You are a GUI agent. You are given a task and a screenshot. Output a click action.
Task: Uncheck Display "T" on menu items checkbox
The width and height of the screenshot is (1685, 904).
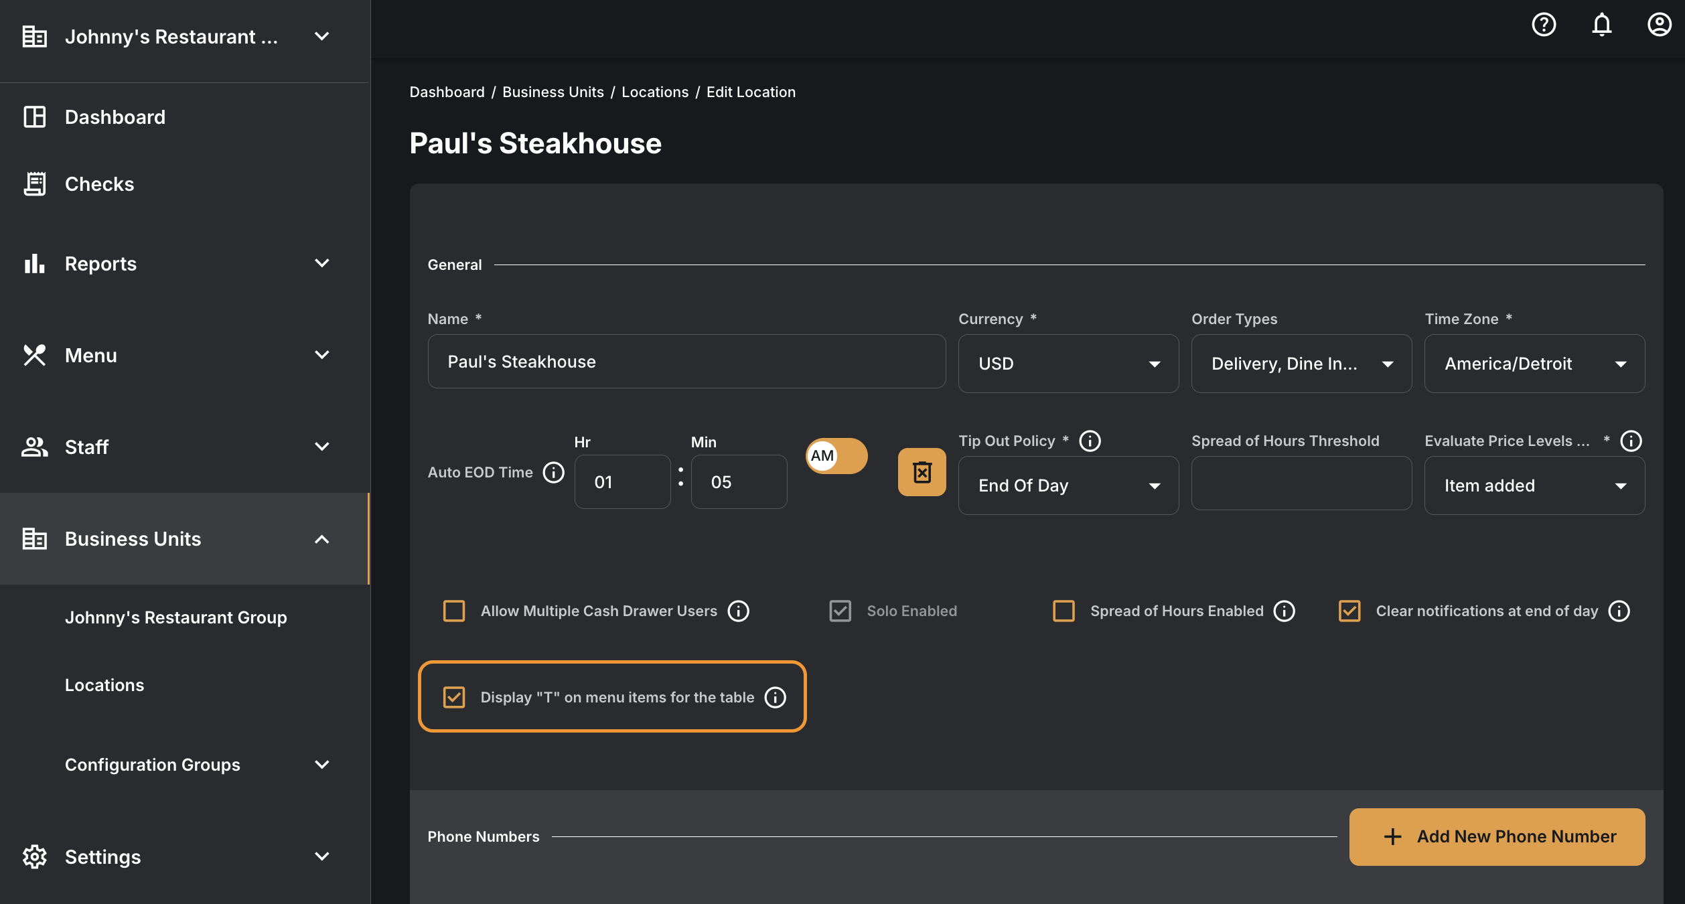(453, 697)
